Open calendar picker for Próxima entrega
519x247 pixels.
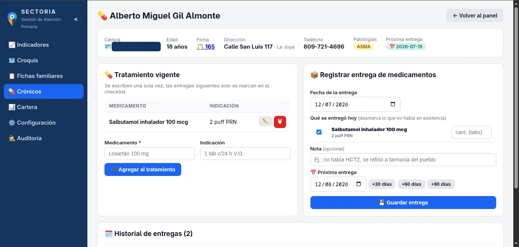359,184
